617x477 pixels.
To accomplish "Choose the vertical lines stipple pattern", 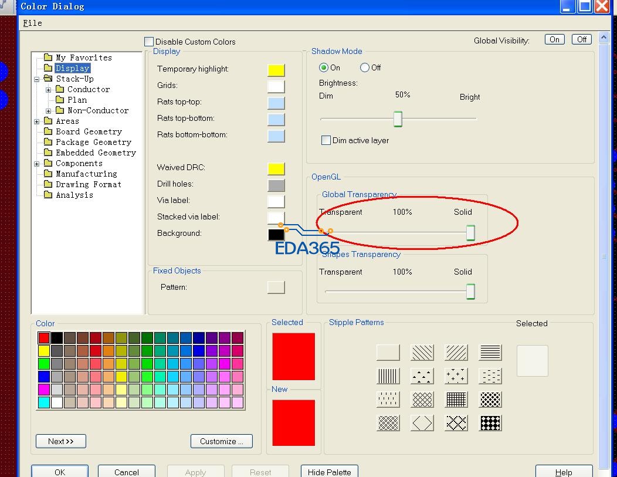I will 388,375.
